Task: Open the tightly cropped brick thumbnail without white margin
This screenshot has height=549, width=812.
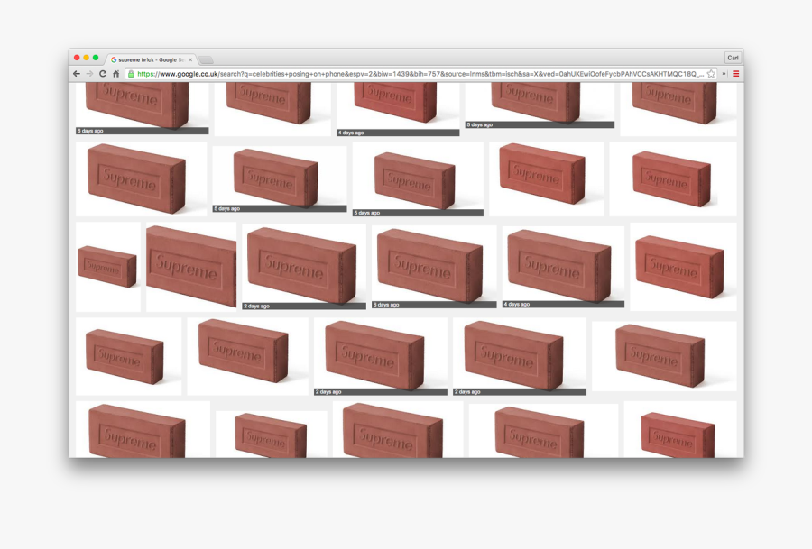Action: coord(191,267)
